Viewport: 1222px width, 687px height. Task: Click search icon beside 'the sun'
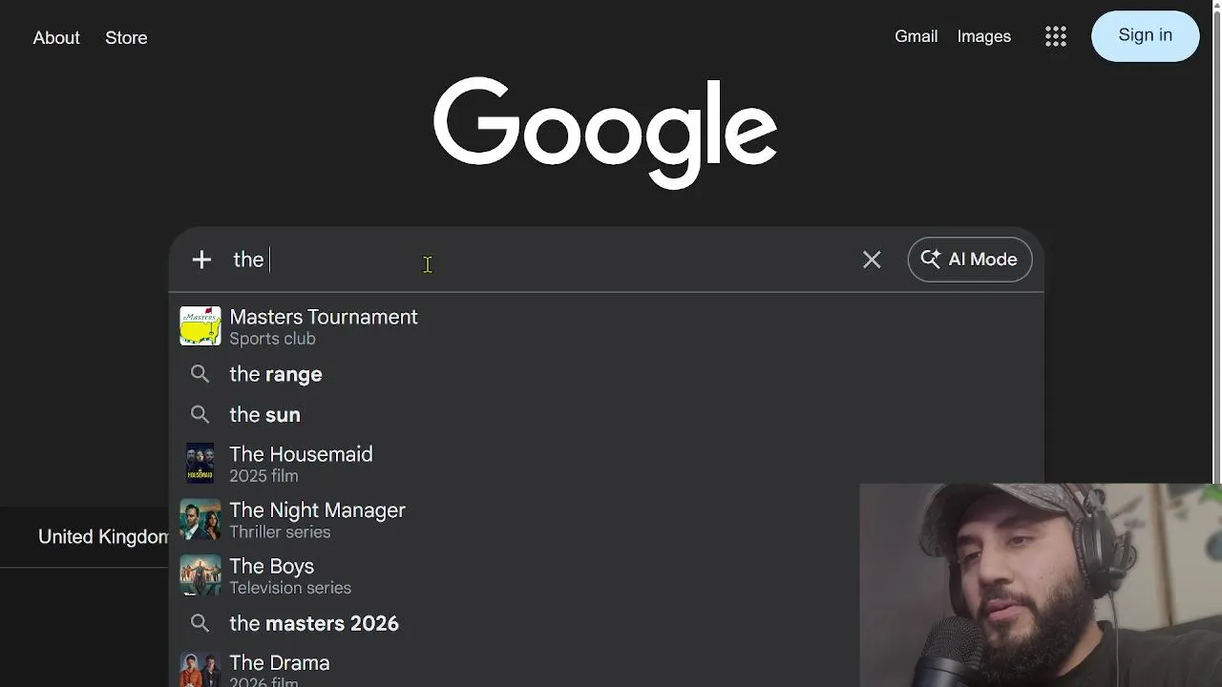click(200, 414)
